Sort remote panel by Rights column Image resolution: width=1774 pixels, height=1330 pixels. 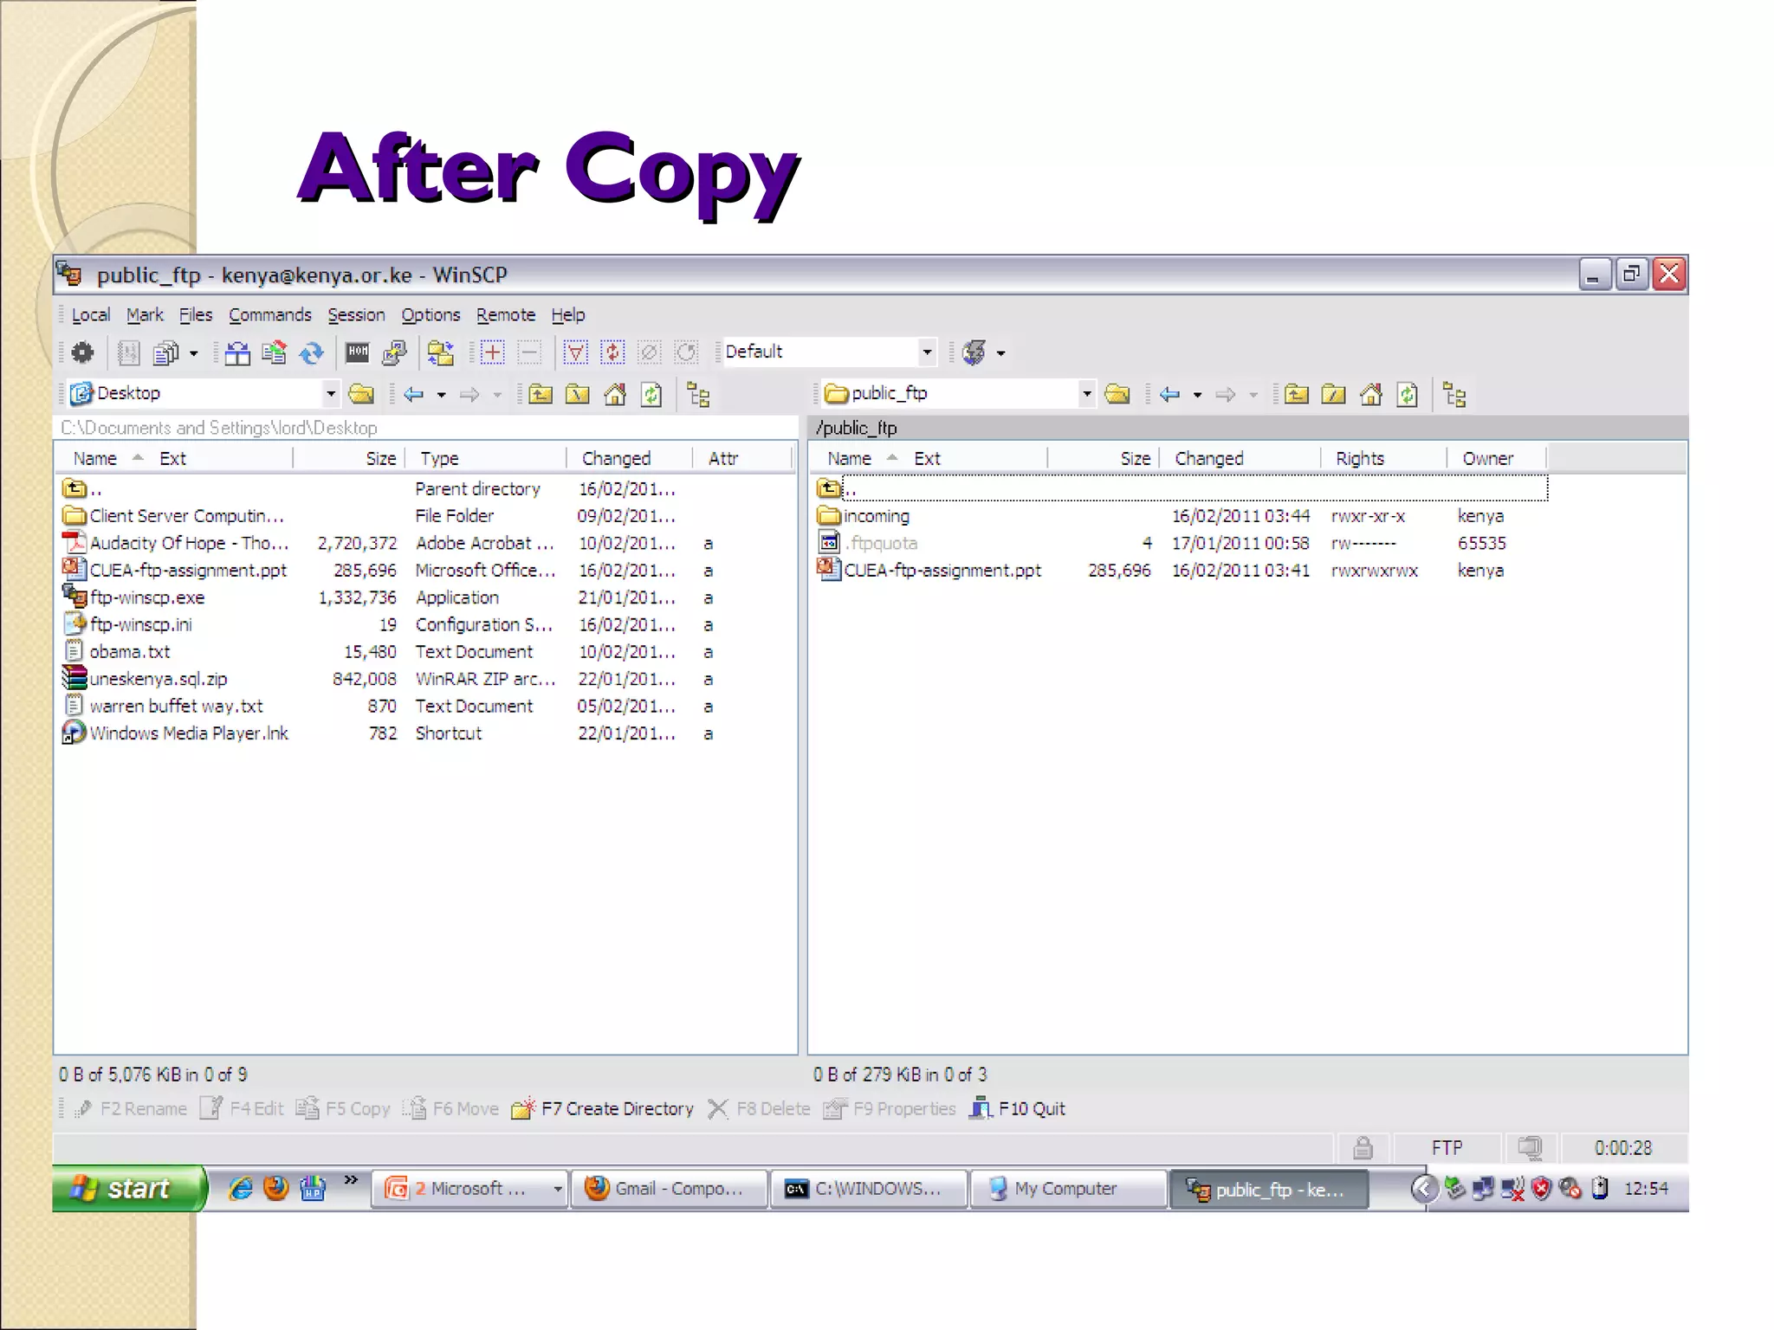coord(1384,458)
